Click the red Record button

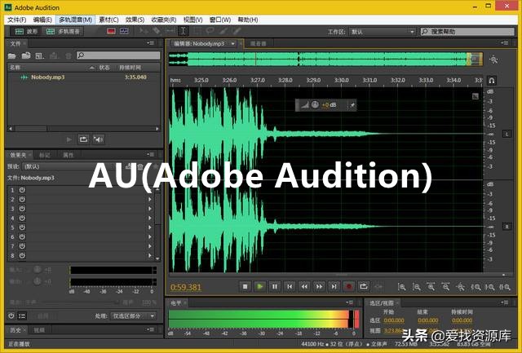pos(348,286)
